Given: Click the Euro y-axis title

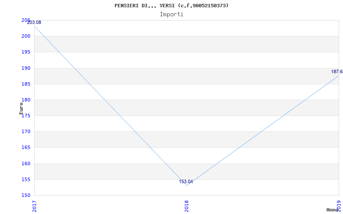Looking at the screenshot, I should pyautogui.click(x=21, y=109).
